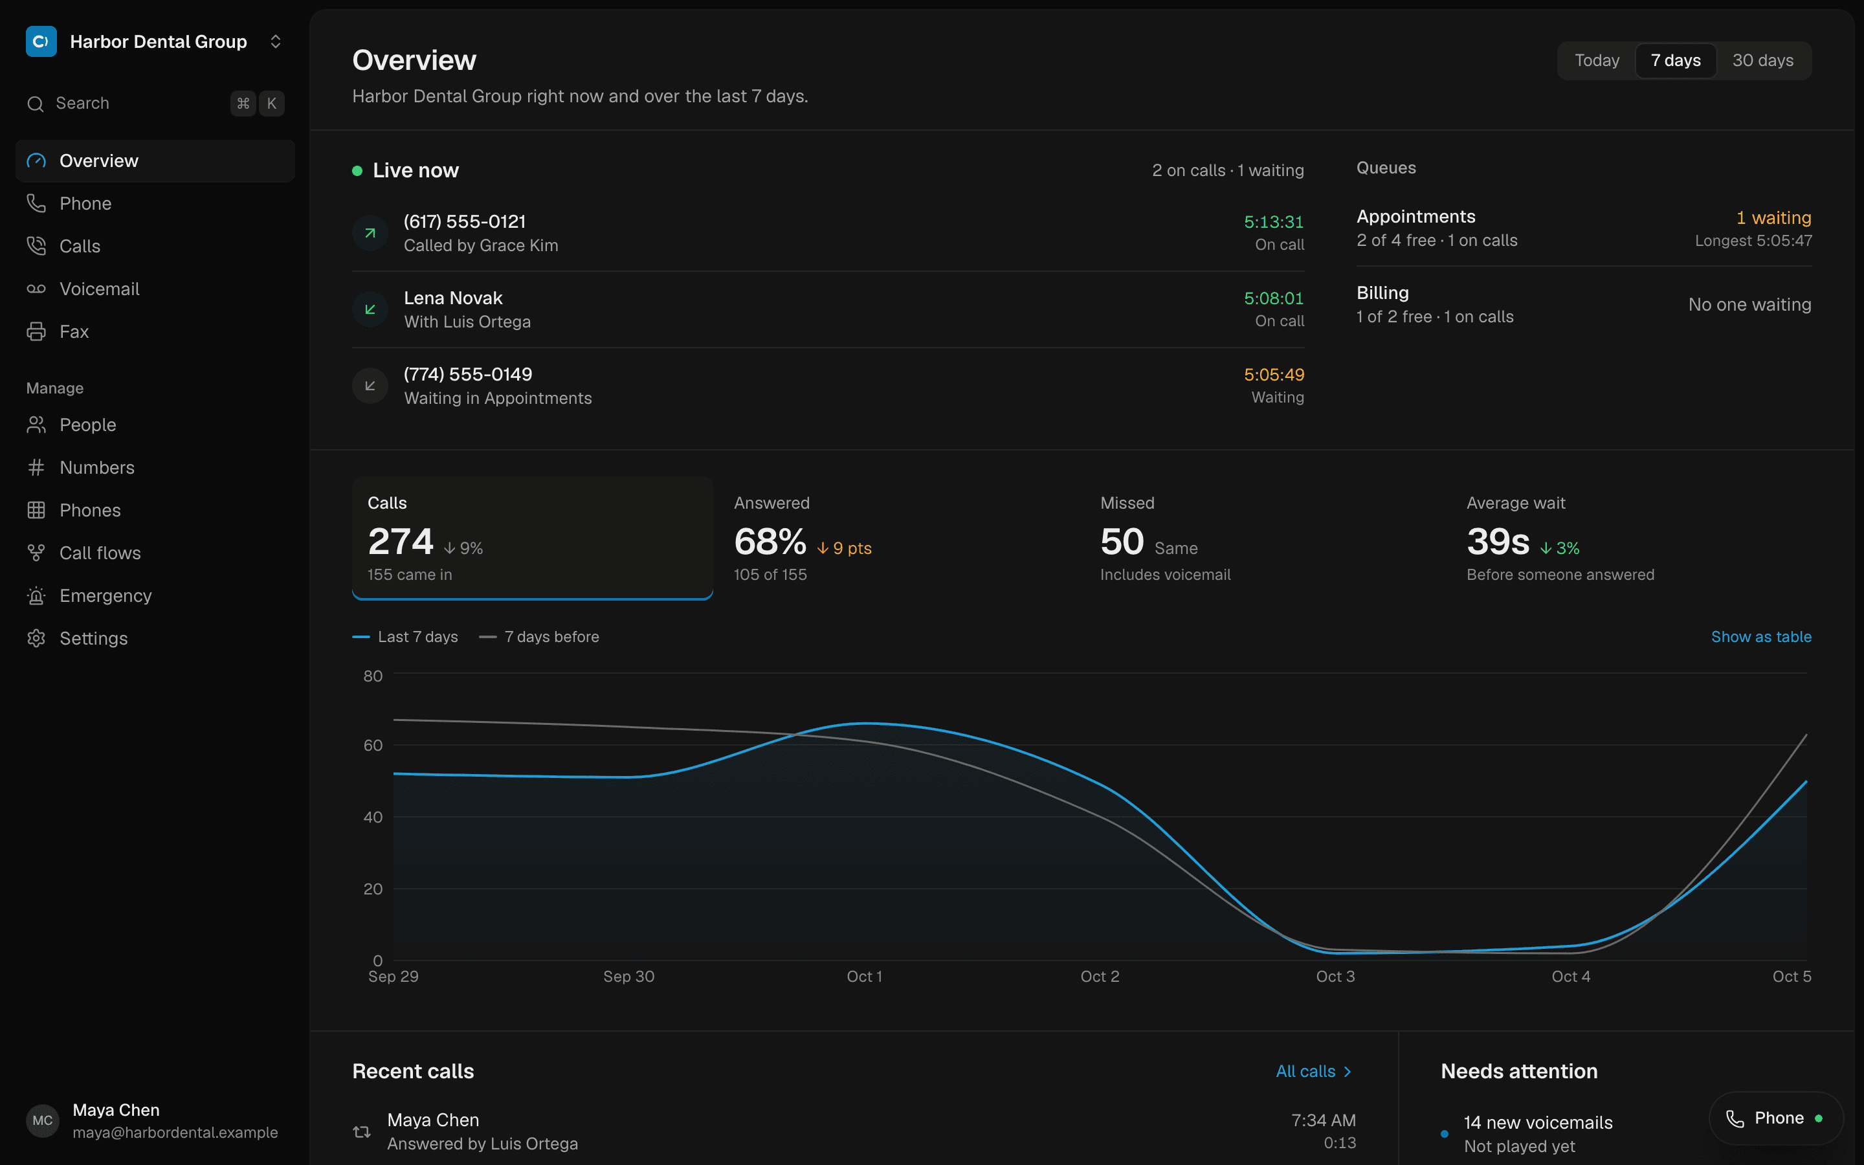Click the Emergency siren icon
This screenshot has height=1165, width=1864.
point(36,595)
